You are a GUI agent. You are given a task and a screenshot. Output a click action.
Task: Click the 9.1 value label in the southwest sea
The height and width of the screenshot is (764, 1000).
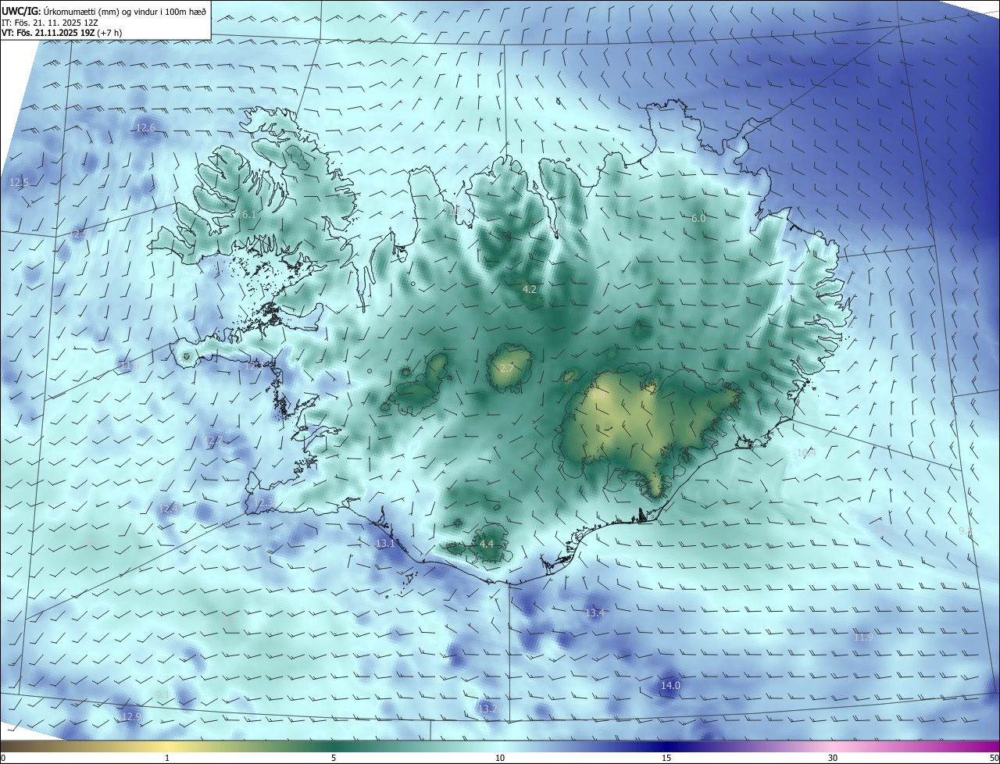point(162,694)
